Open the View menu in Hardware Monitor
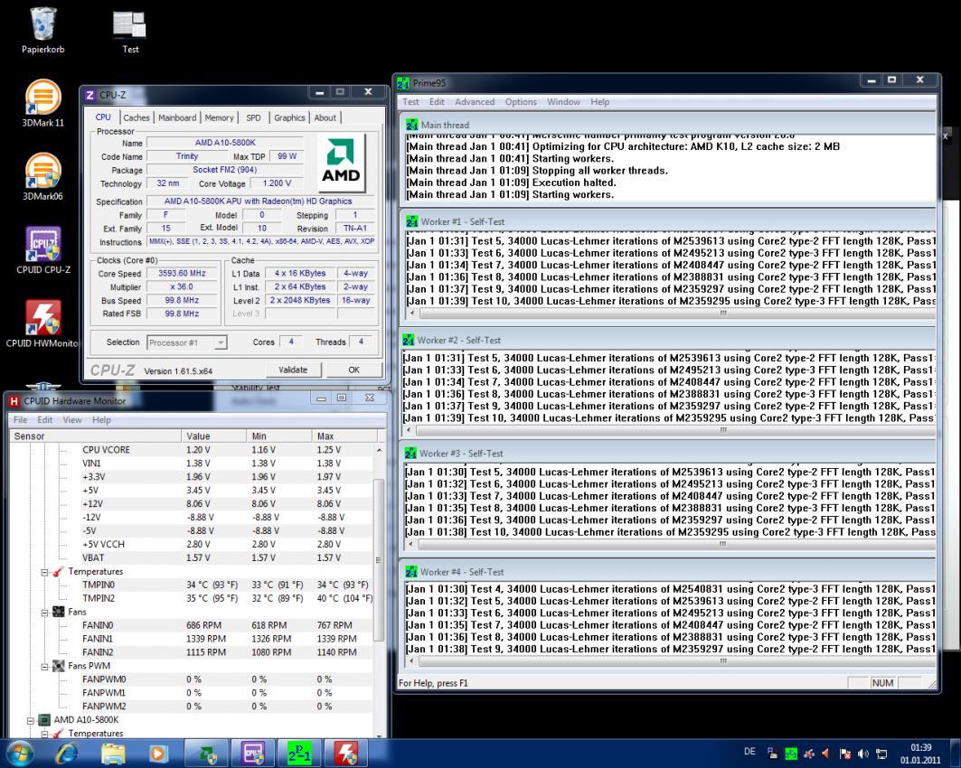The image size is (961, 768). coord(71,419)
